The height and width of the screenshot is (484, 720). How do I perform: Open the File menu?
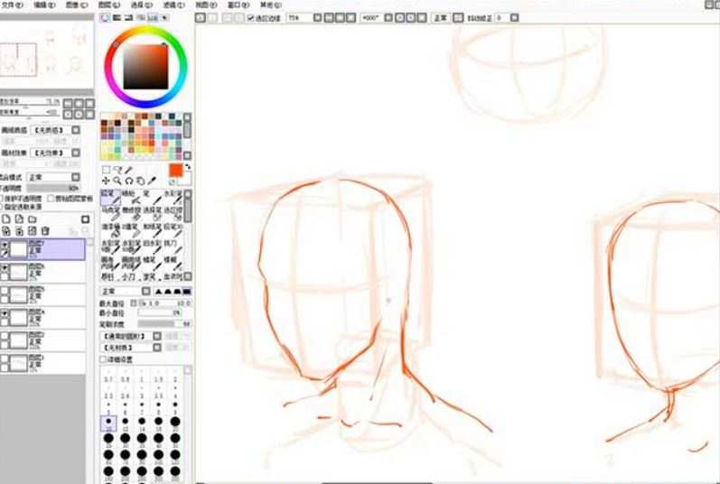point(11,5)
